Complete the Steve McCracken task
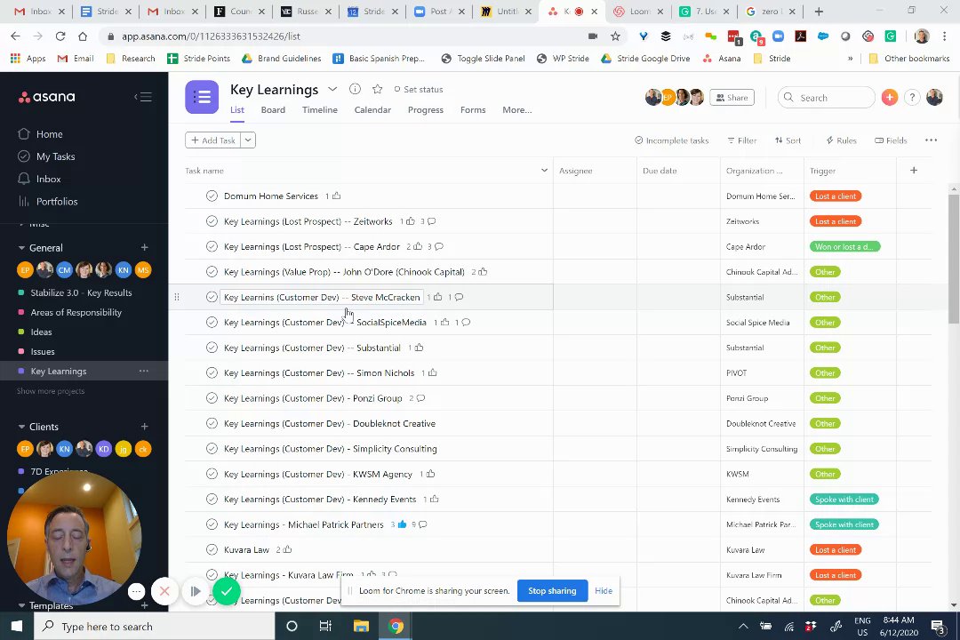This screenshot has width=960, height=640. tap(212, 297)
